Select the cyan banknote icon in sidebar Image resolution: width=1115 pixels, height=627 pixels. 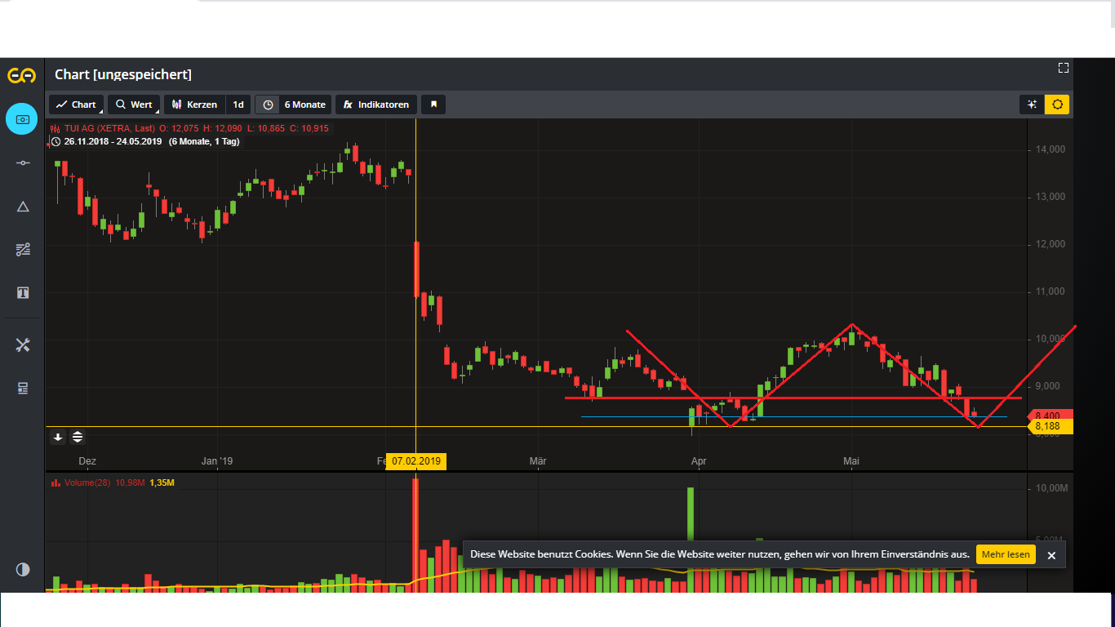(22, 119)
